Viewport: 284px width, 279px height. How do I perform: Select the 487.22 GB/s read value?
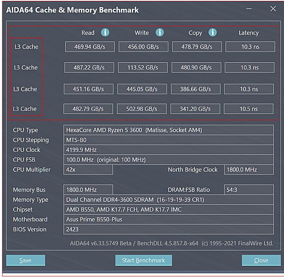click(89, 67)
